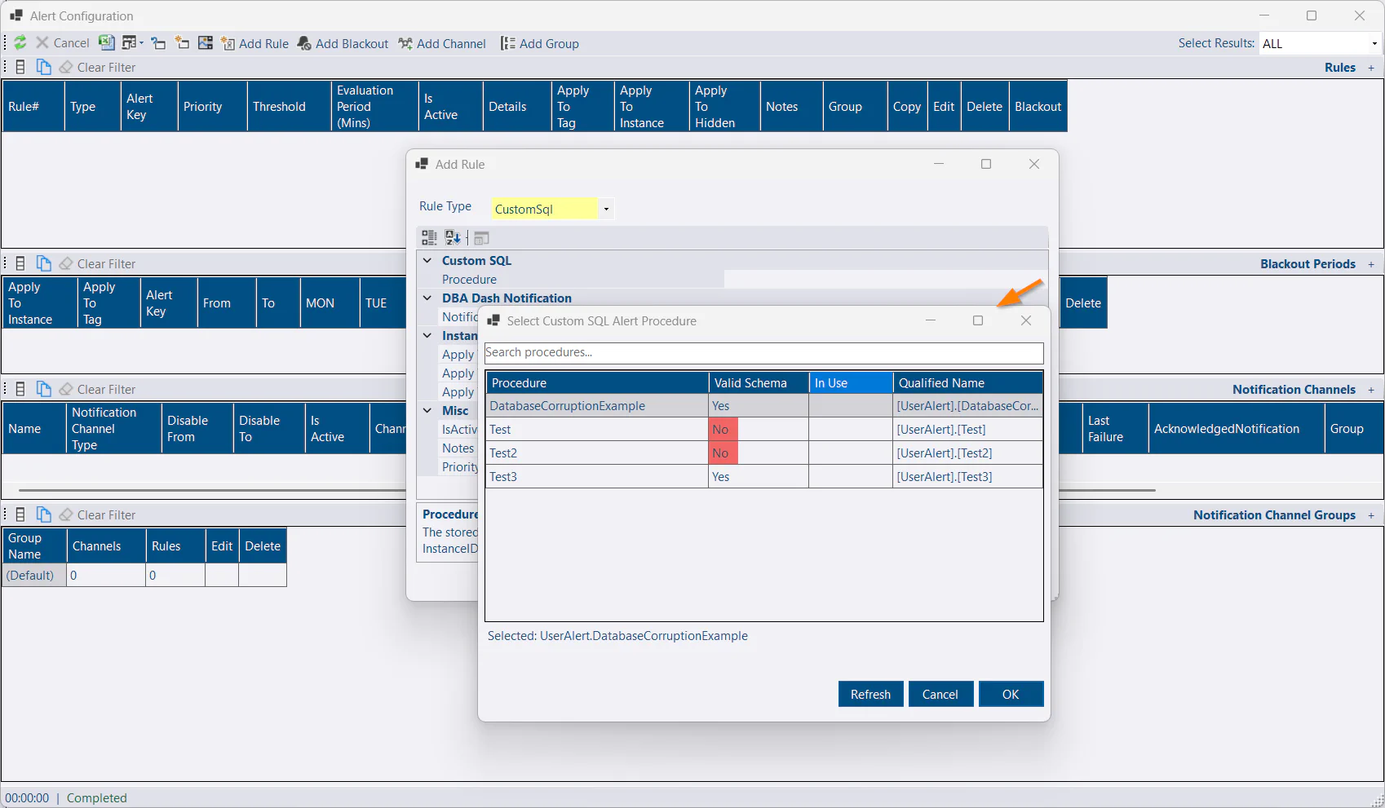
Task: Click the AcknowledgedNotification column header
Action: click(1236, 429)
